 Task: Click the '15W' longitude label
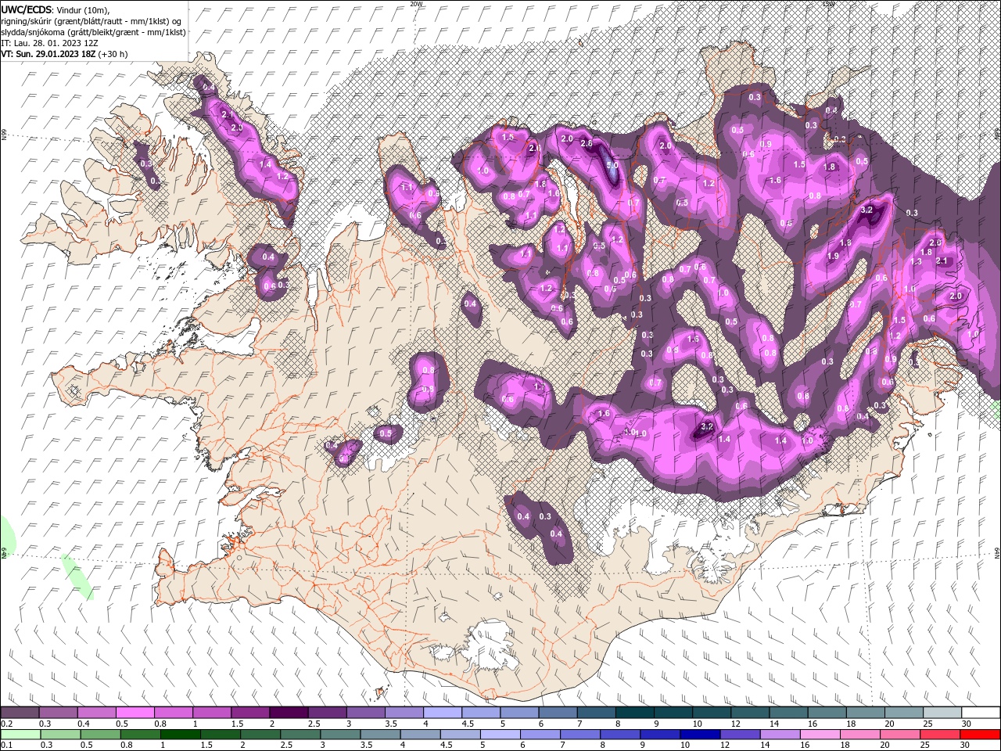(828, 4)
